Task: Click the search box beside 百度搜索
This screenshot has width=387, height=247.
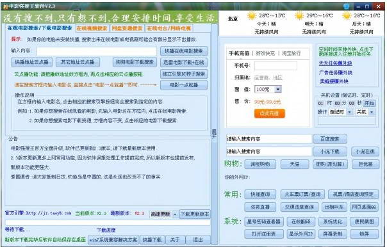Action: (268, 139)
